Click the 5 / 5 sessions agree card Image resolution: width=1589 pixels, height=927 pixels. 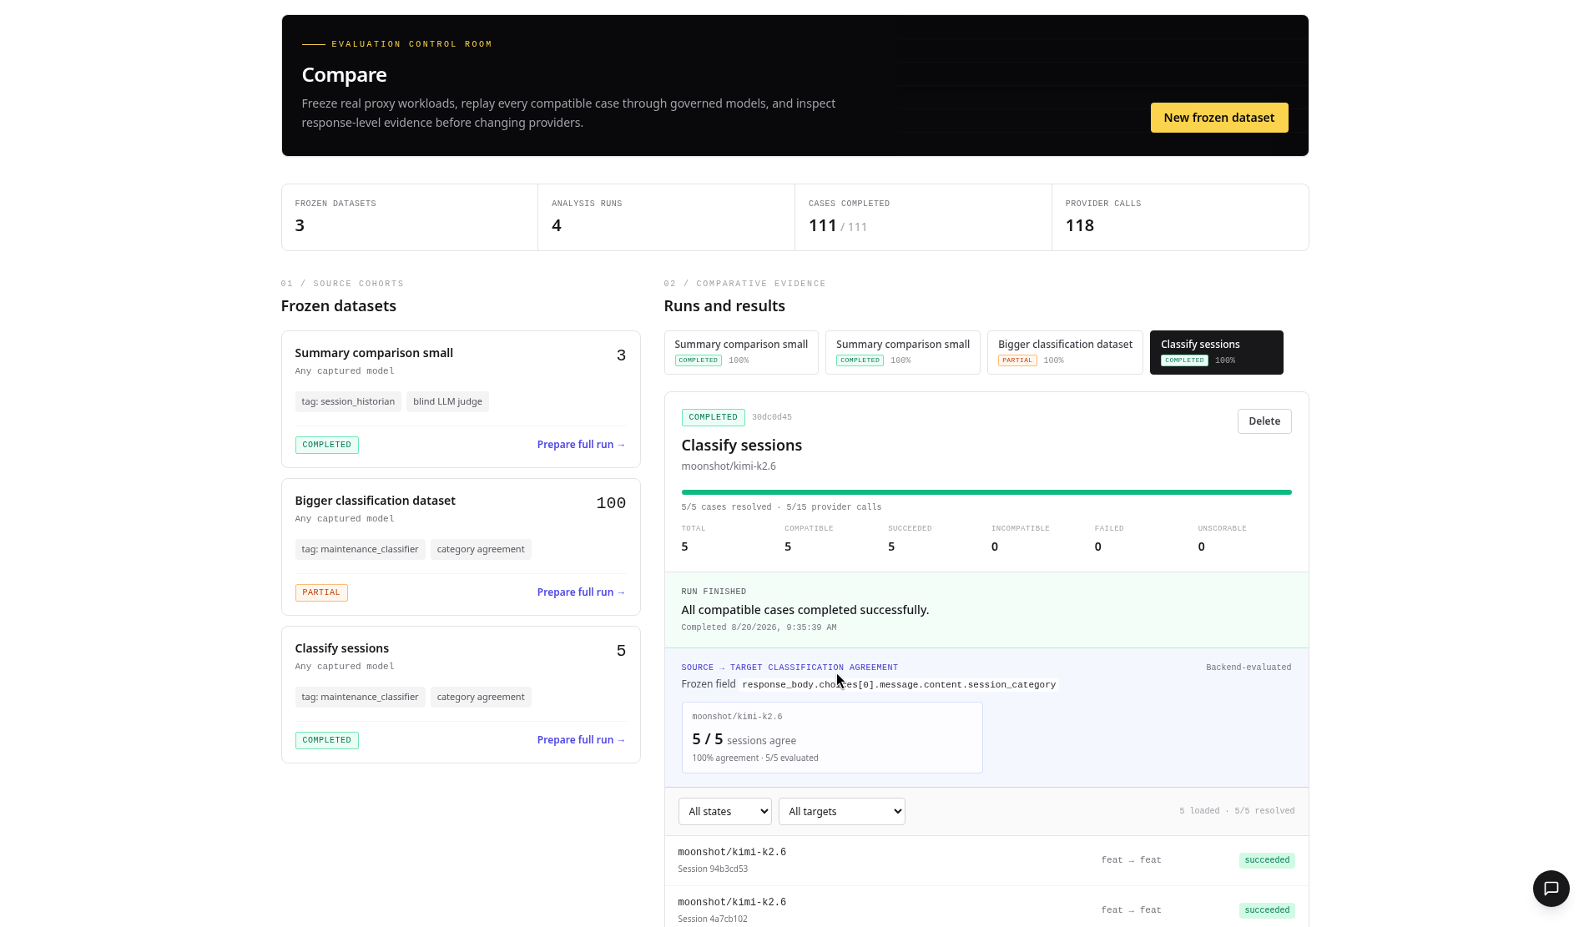(831, 738)
